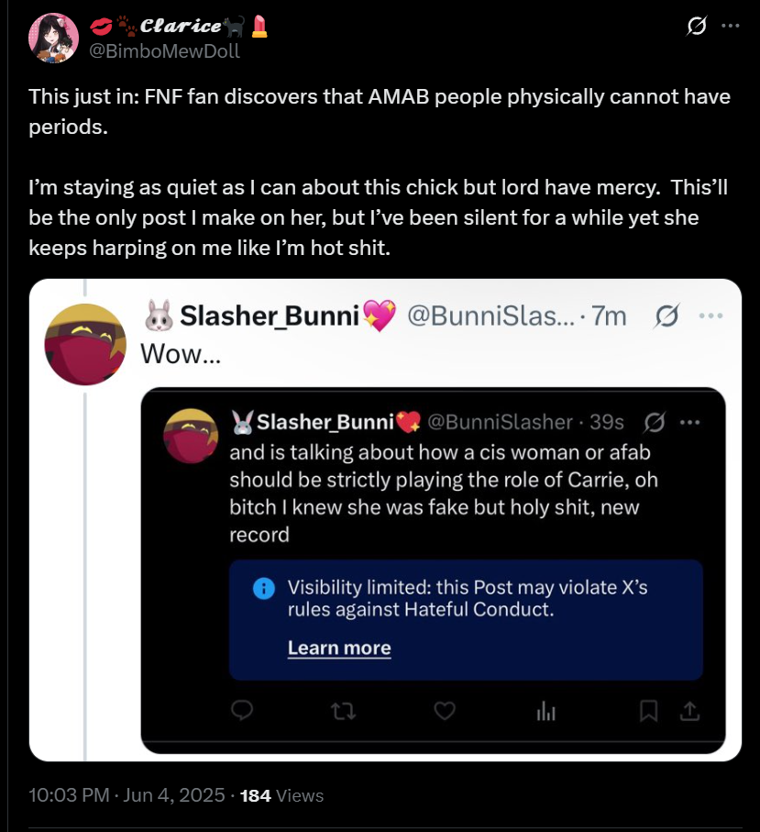Open the three-dot menu on the 39s nested post
The width and height of the screenshot is (760, 832).
689,422
